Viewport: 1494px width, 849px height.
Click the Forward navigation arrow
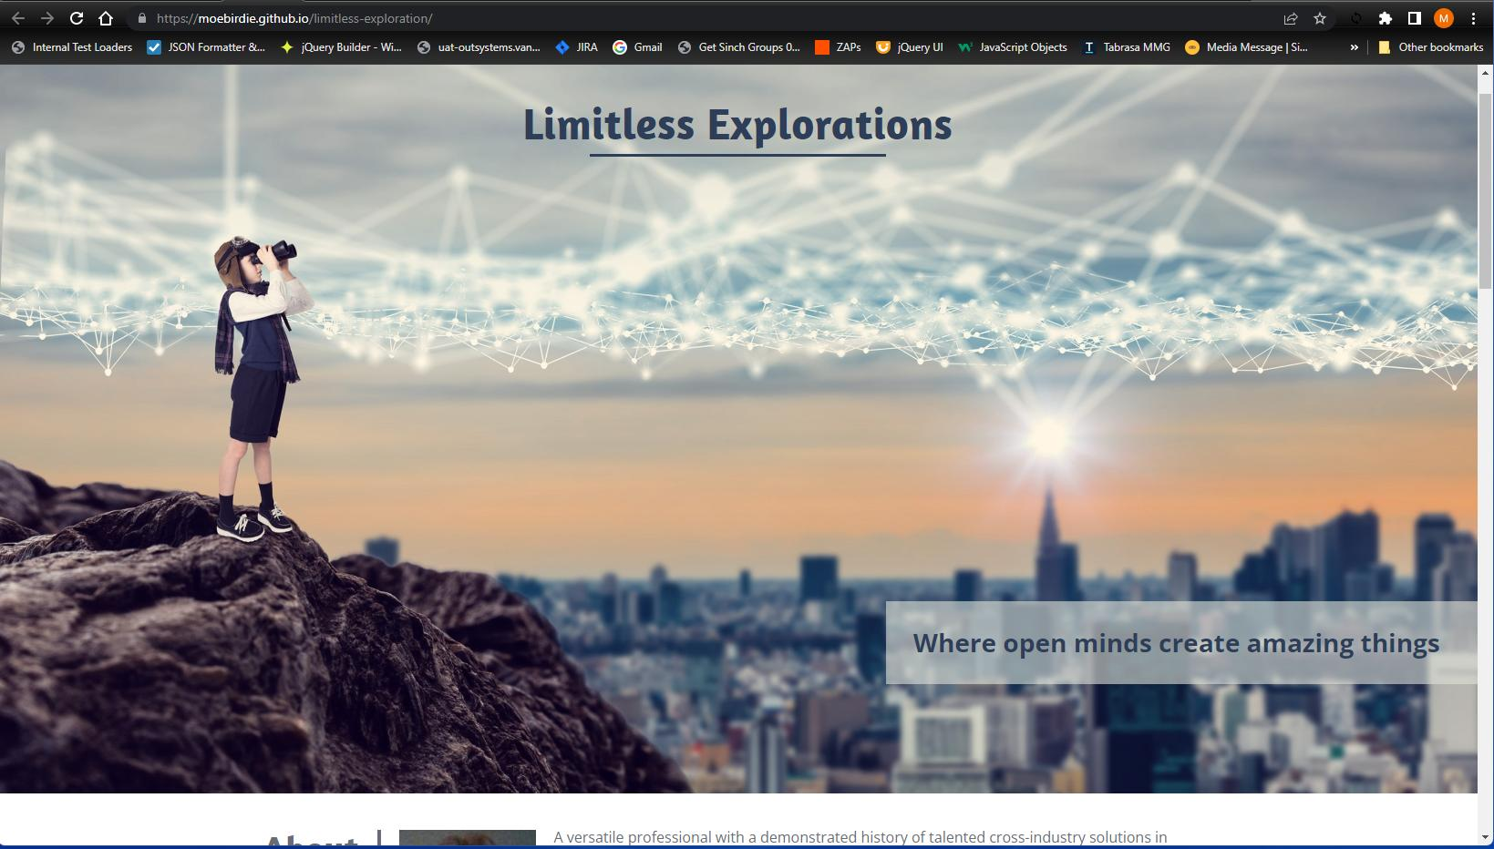47,17
